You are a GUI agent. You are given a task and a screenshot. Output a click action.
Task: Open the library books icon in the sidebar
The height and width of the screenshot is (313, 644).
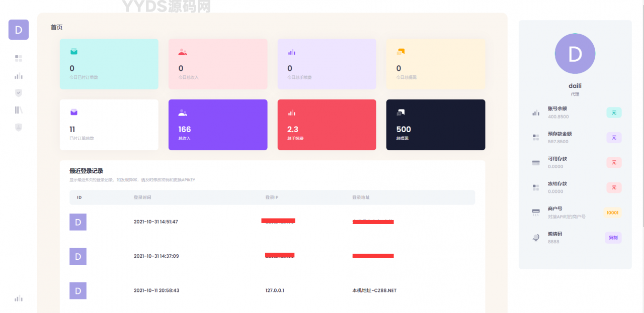coord(19,110)
